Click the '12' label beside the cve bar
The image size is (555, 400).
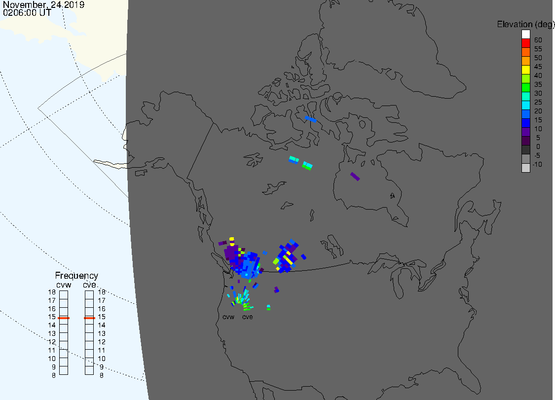(102, 342)
